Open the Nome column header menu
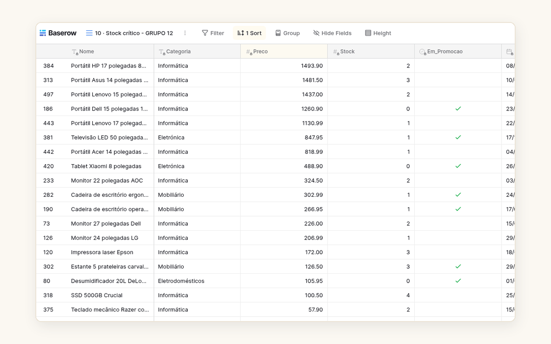 110,51
